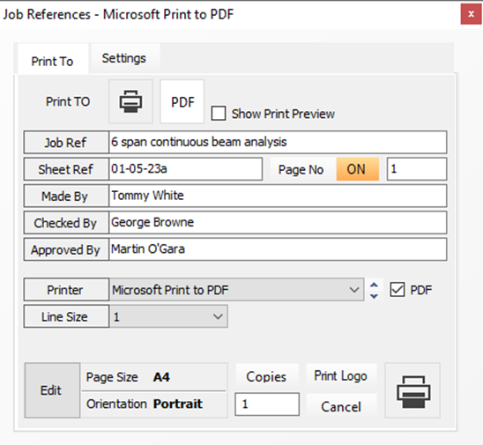Click the Page No label
The width and height of the screenshot is (483, 445).
pyautogui.click(x=301, y=170)
